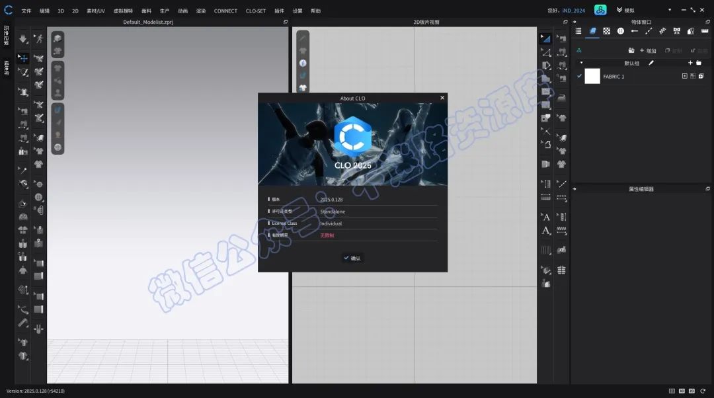Click the version text in status bar
The image size is (714, 398).
[x=36, y=391]
